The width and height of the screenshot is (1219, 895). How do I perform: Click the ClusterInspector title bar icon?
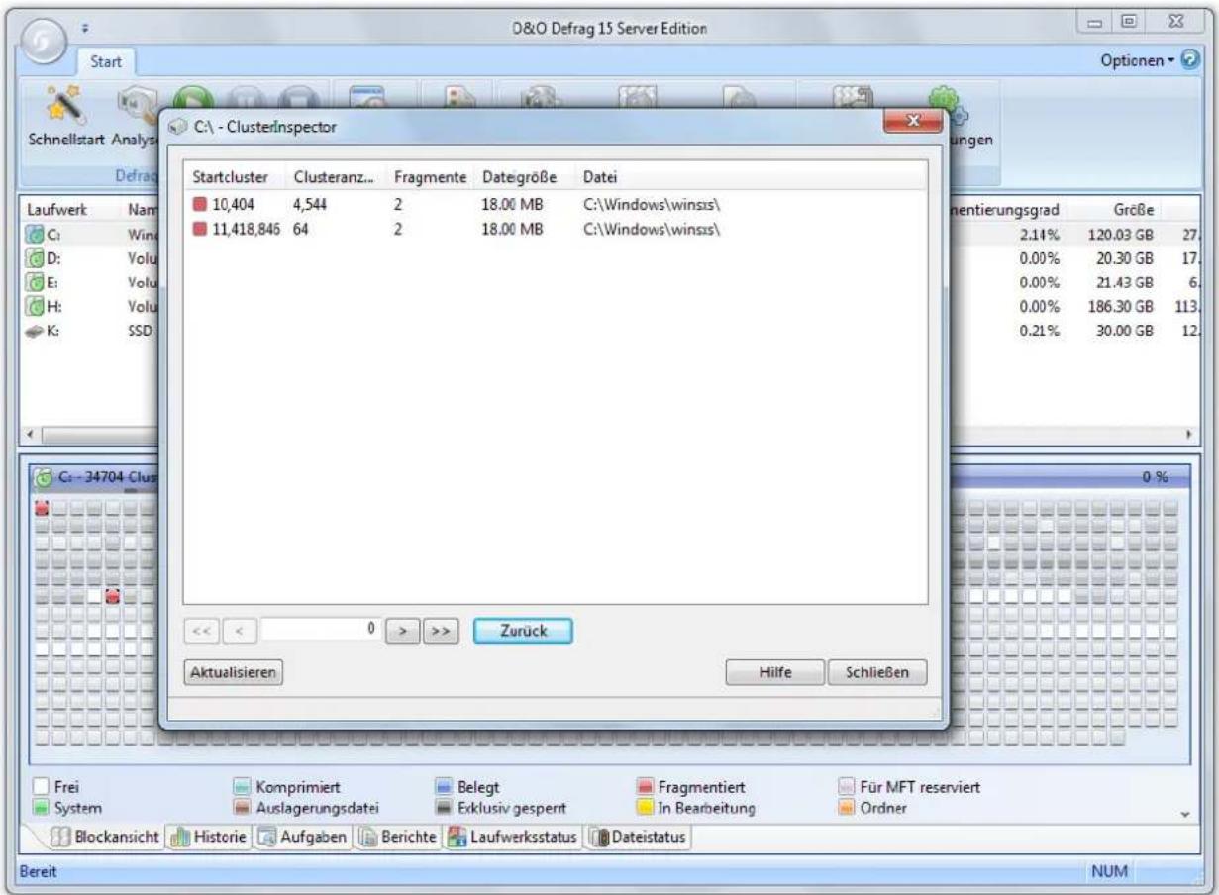[177, 128]
